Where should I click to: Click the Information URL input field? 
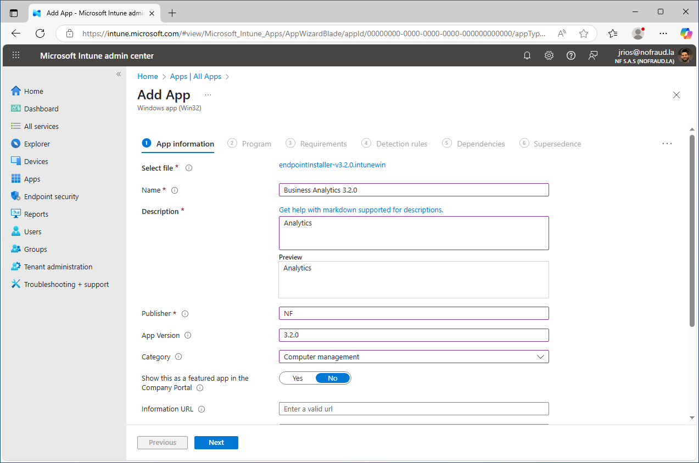[414, 409]
